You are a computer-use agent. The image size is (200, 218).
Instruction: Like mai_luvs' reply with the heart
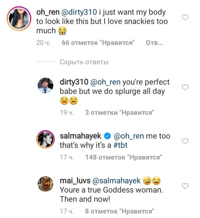185,186
